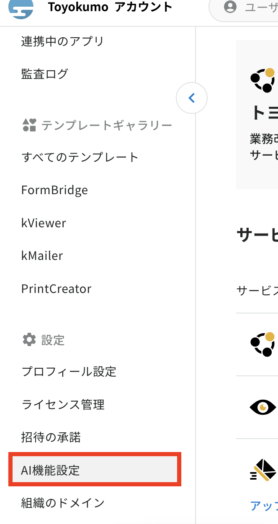This screenshot has height=524, width=278.
Task: Select すべてのテンプレート
Action: point(80,157)
